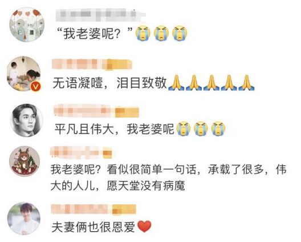Click the red heart emoji after 夫妻俩也很恩爱
Image resolution: width=301 pixels, height=242 pixels.
[x=145, y=227]
